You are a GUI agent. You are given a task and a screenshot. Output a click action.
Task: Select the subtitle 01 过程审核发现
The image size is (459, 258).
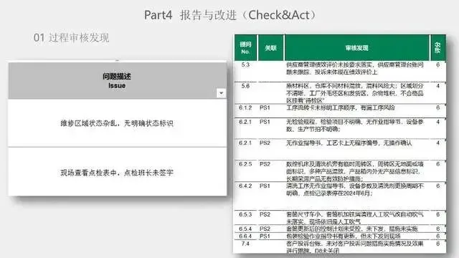[x=72, y=38]
